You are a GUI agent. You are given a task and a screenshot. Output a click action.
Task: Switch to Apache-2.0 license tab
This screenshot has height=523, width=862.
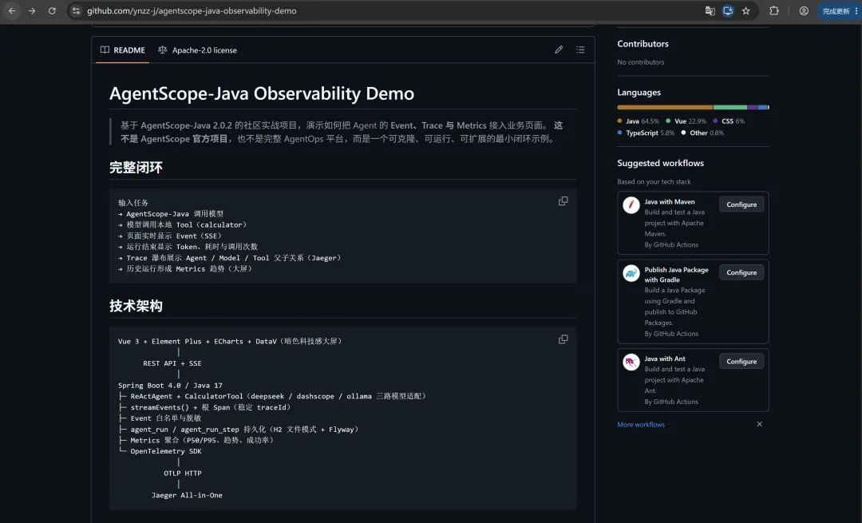[x=197, y=50]
